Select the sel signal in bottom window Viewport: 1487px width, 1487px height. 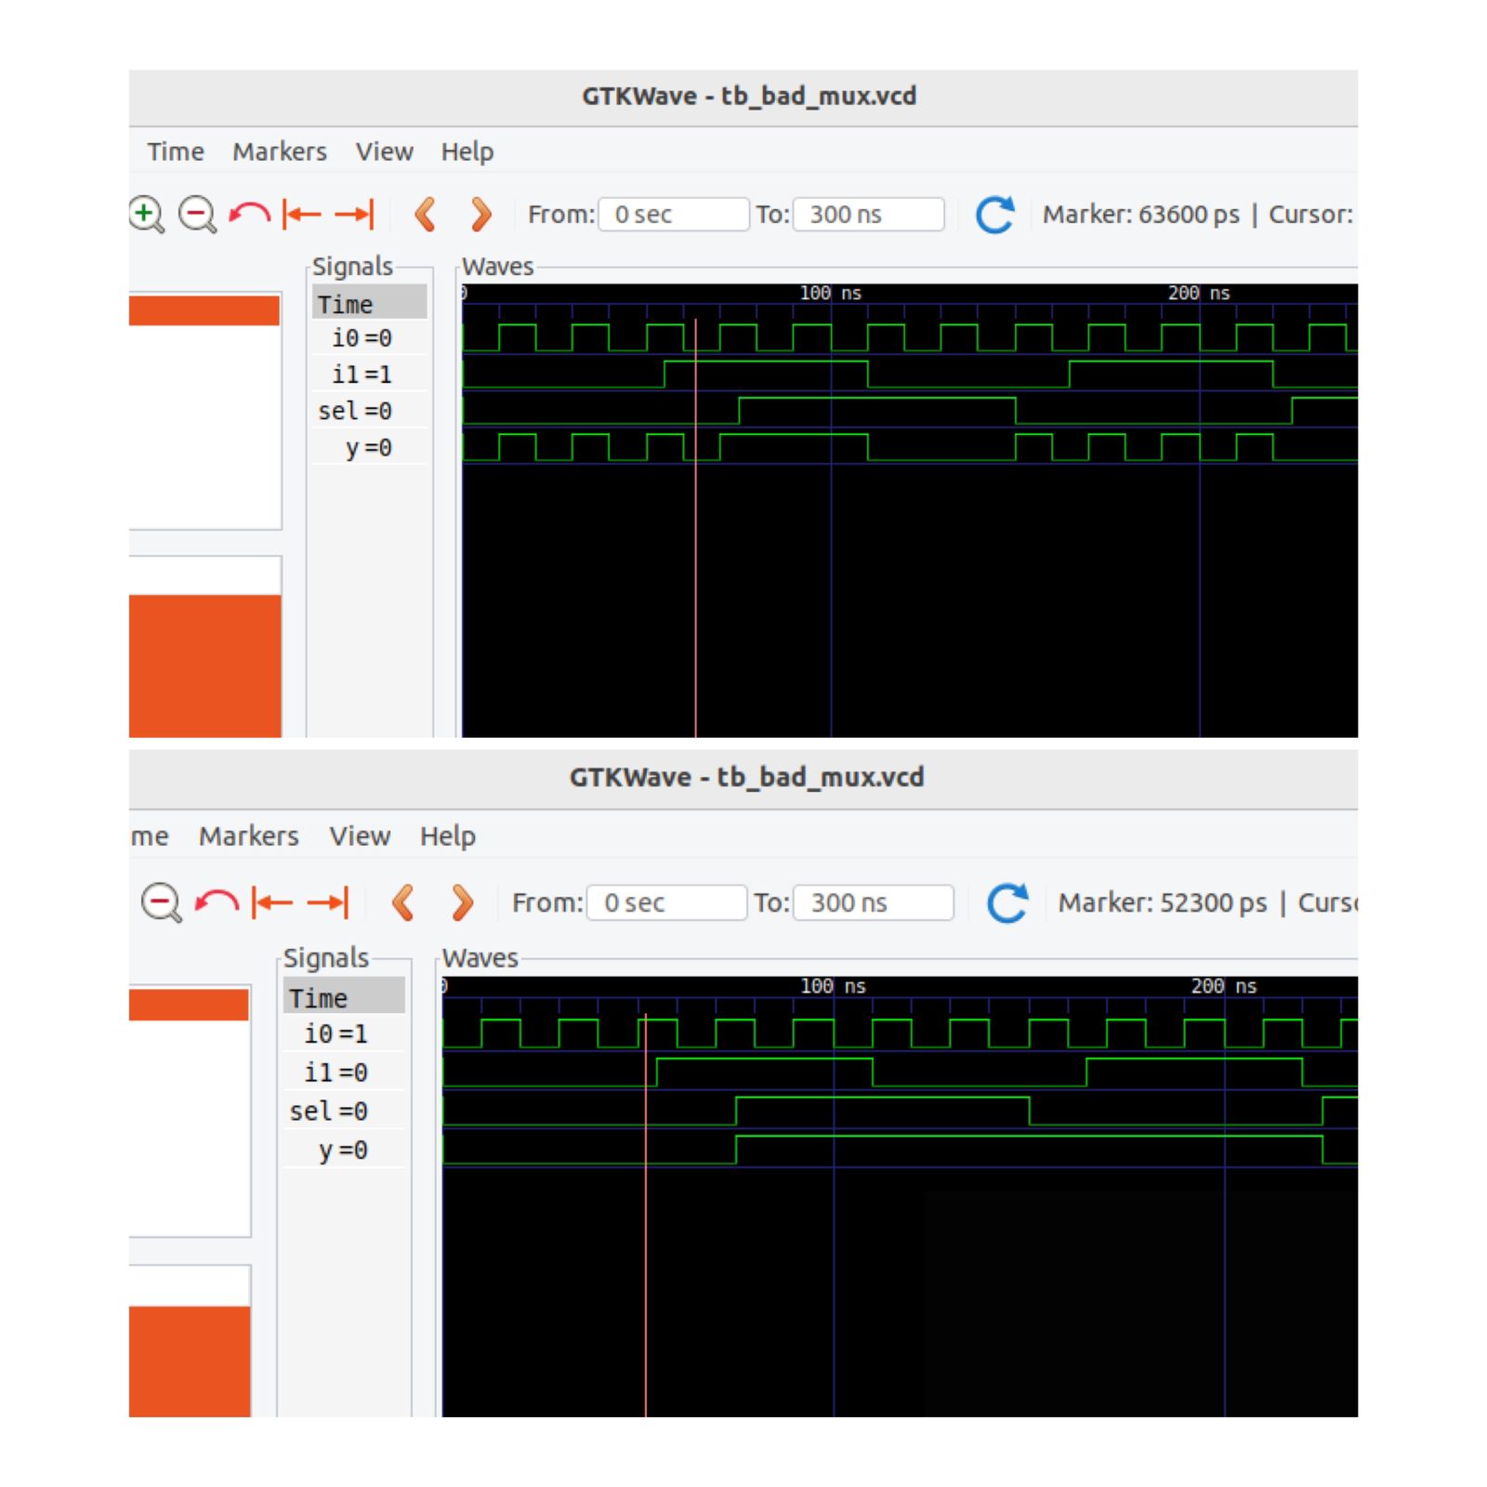pyautogui.click(x=327, y=1111)
